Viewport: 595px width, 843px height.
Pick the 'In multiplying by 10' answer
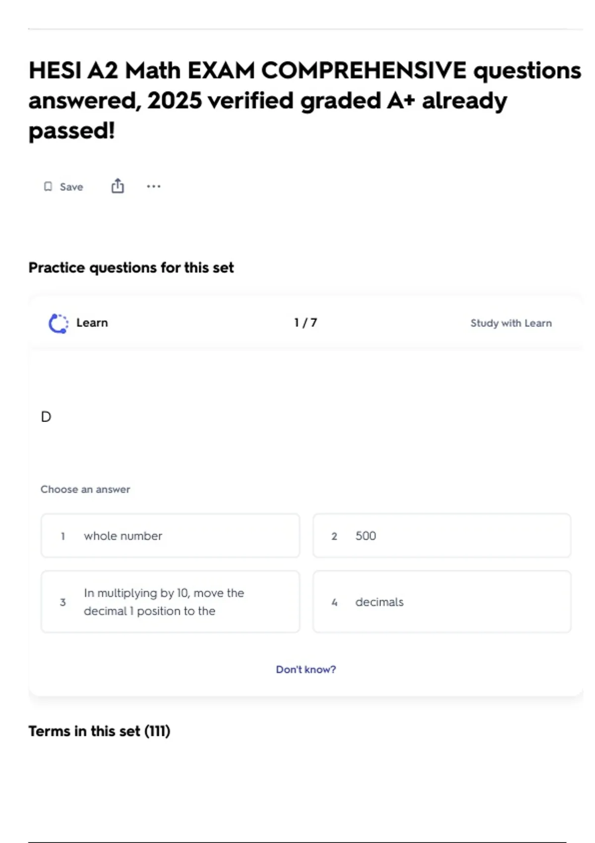[170, 602]
